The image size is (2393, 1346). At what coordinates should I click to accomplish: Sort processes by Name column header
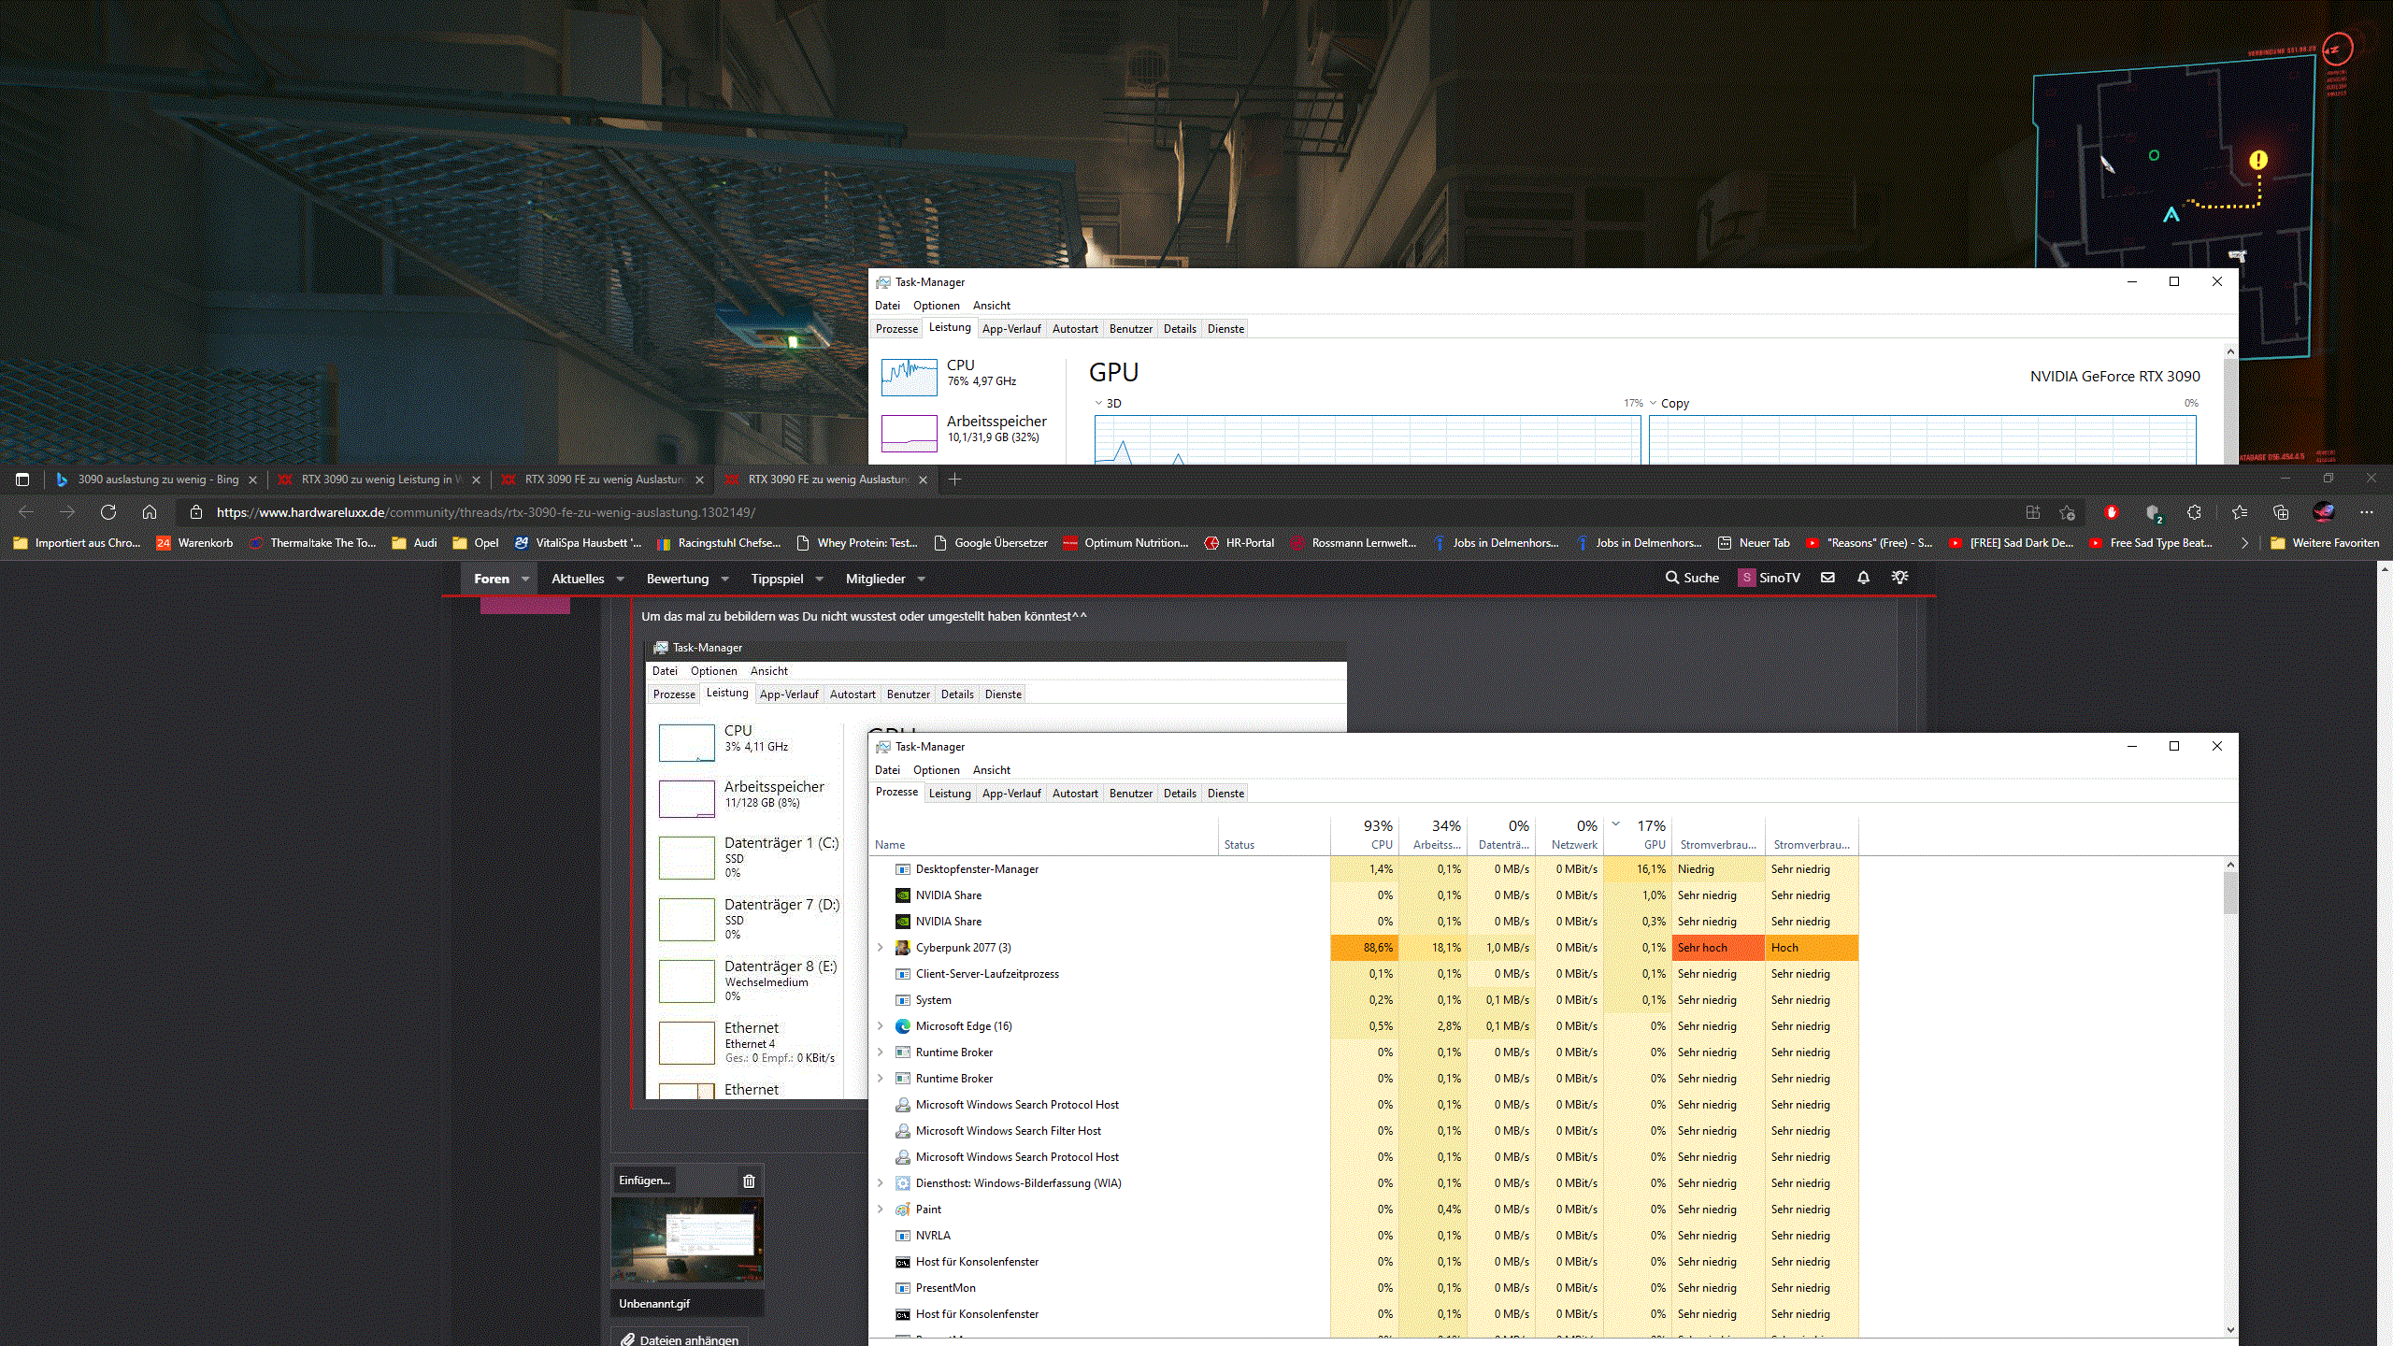point(1043,836)
